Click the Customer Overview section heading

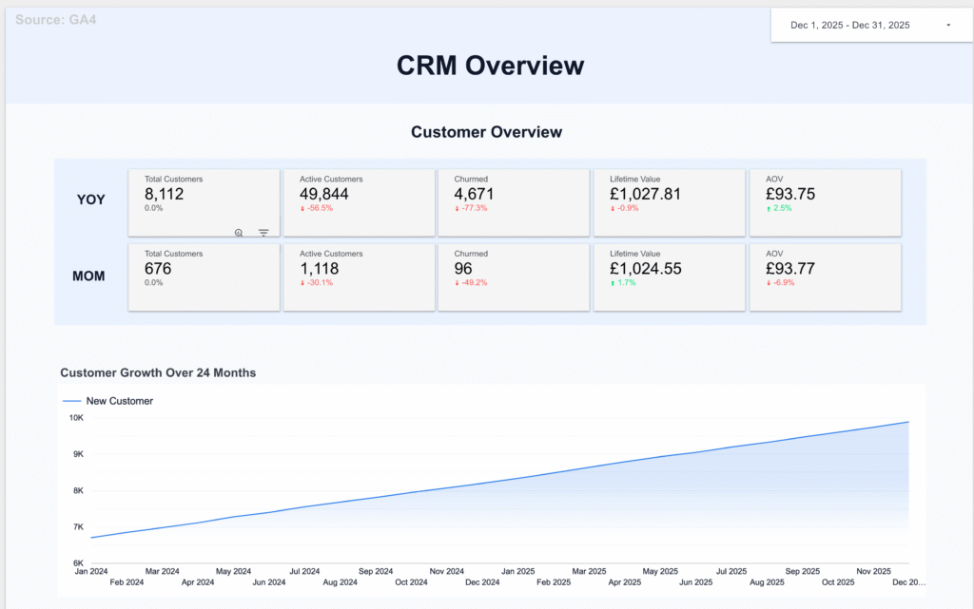coord(486,132)
